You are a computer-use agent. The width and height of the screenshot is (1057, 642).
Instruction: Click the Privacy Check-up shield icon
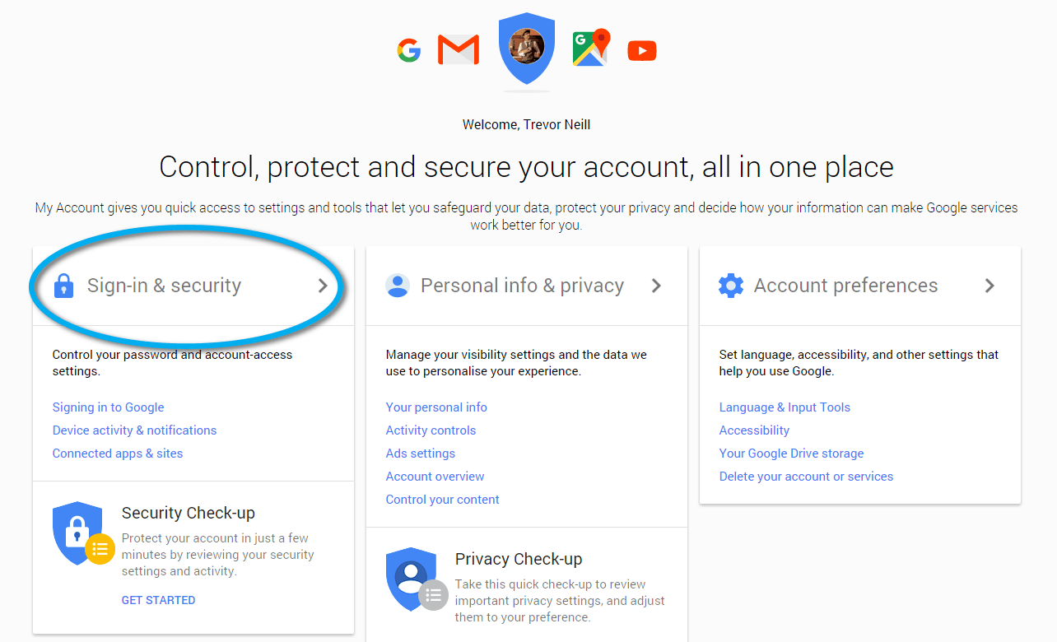click(414, 579)
